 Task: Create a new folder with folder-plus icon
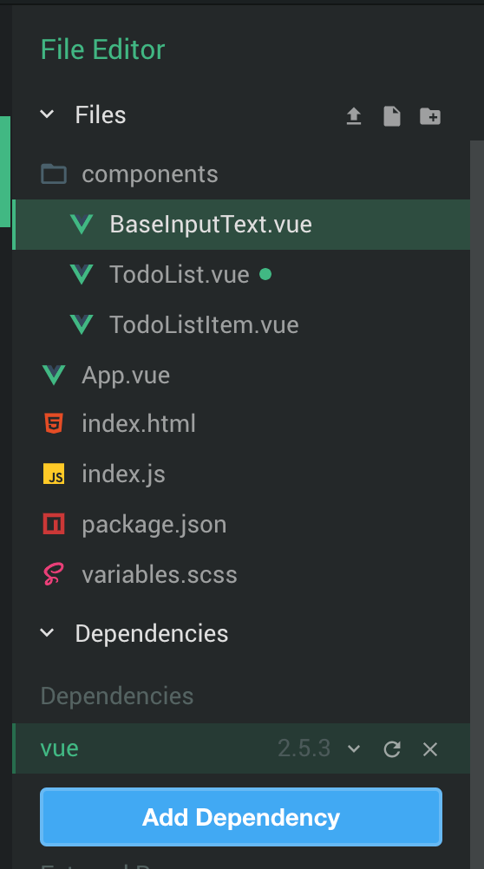430,116
